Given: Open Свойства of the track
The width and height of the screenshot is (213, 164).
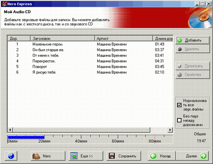Looking at the screenshot, I should [193, 75].
